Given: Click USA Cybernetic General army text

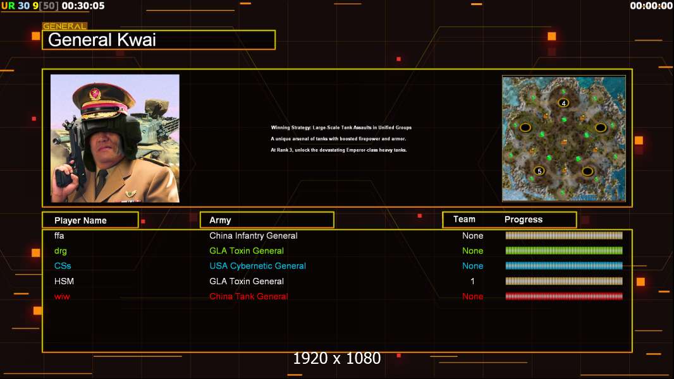Looking at the screenshot, I should click(x=257, y=266).
